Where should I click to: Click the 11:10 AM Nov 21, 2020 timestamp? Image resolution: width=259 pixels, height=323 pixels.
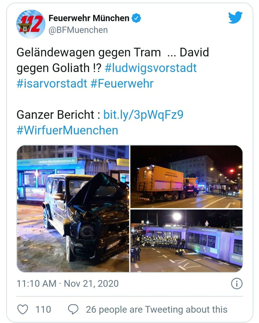(67, 284)
